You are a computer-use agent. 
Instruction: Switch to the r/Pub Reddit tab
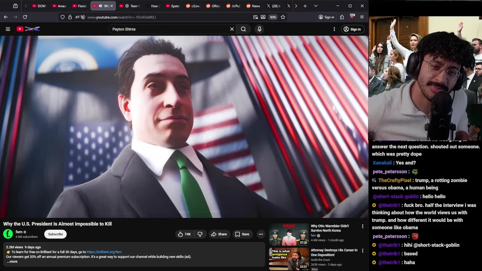(234, 6)
